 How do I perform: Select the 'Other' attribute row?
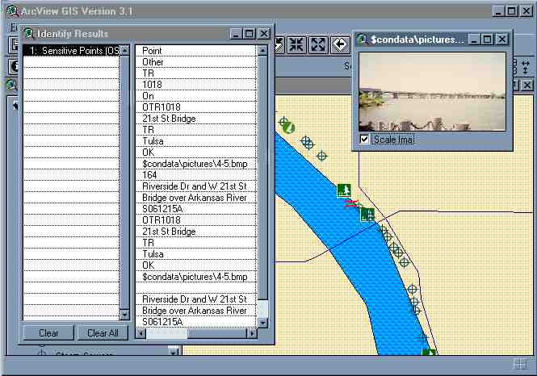(x=196, y=62)
